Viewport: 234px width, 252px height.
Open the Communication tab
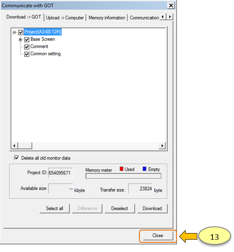pos(144,18)
